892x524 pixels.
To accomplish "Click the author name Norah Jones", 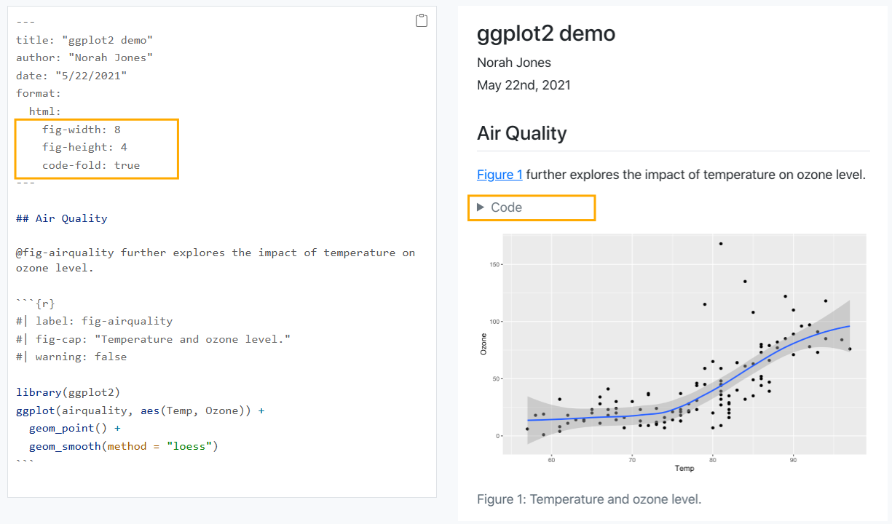I will [513, 63].
